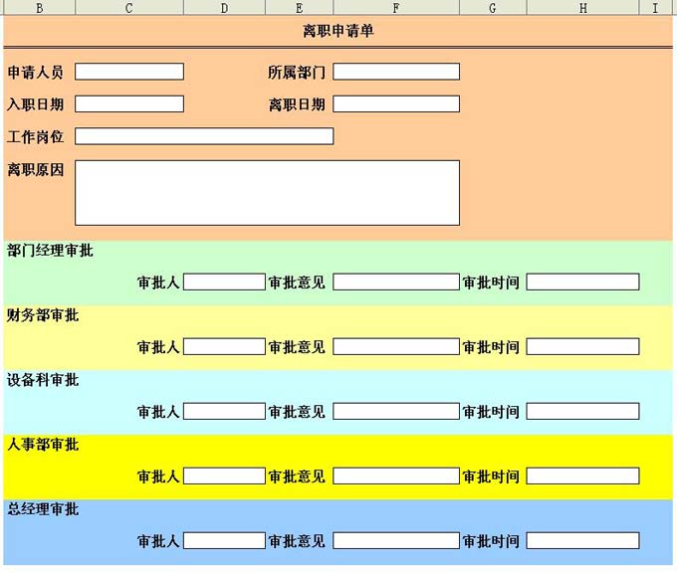Select the 离职日期 input box

(396, 104)
